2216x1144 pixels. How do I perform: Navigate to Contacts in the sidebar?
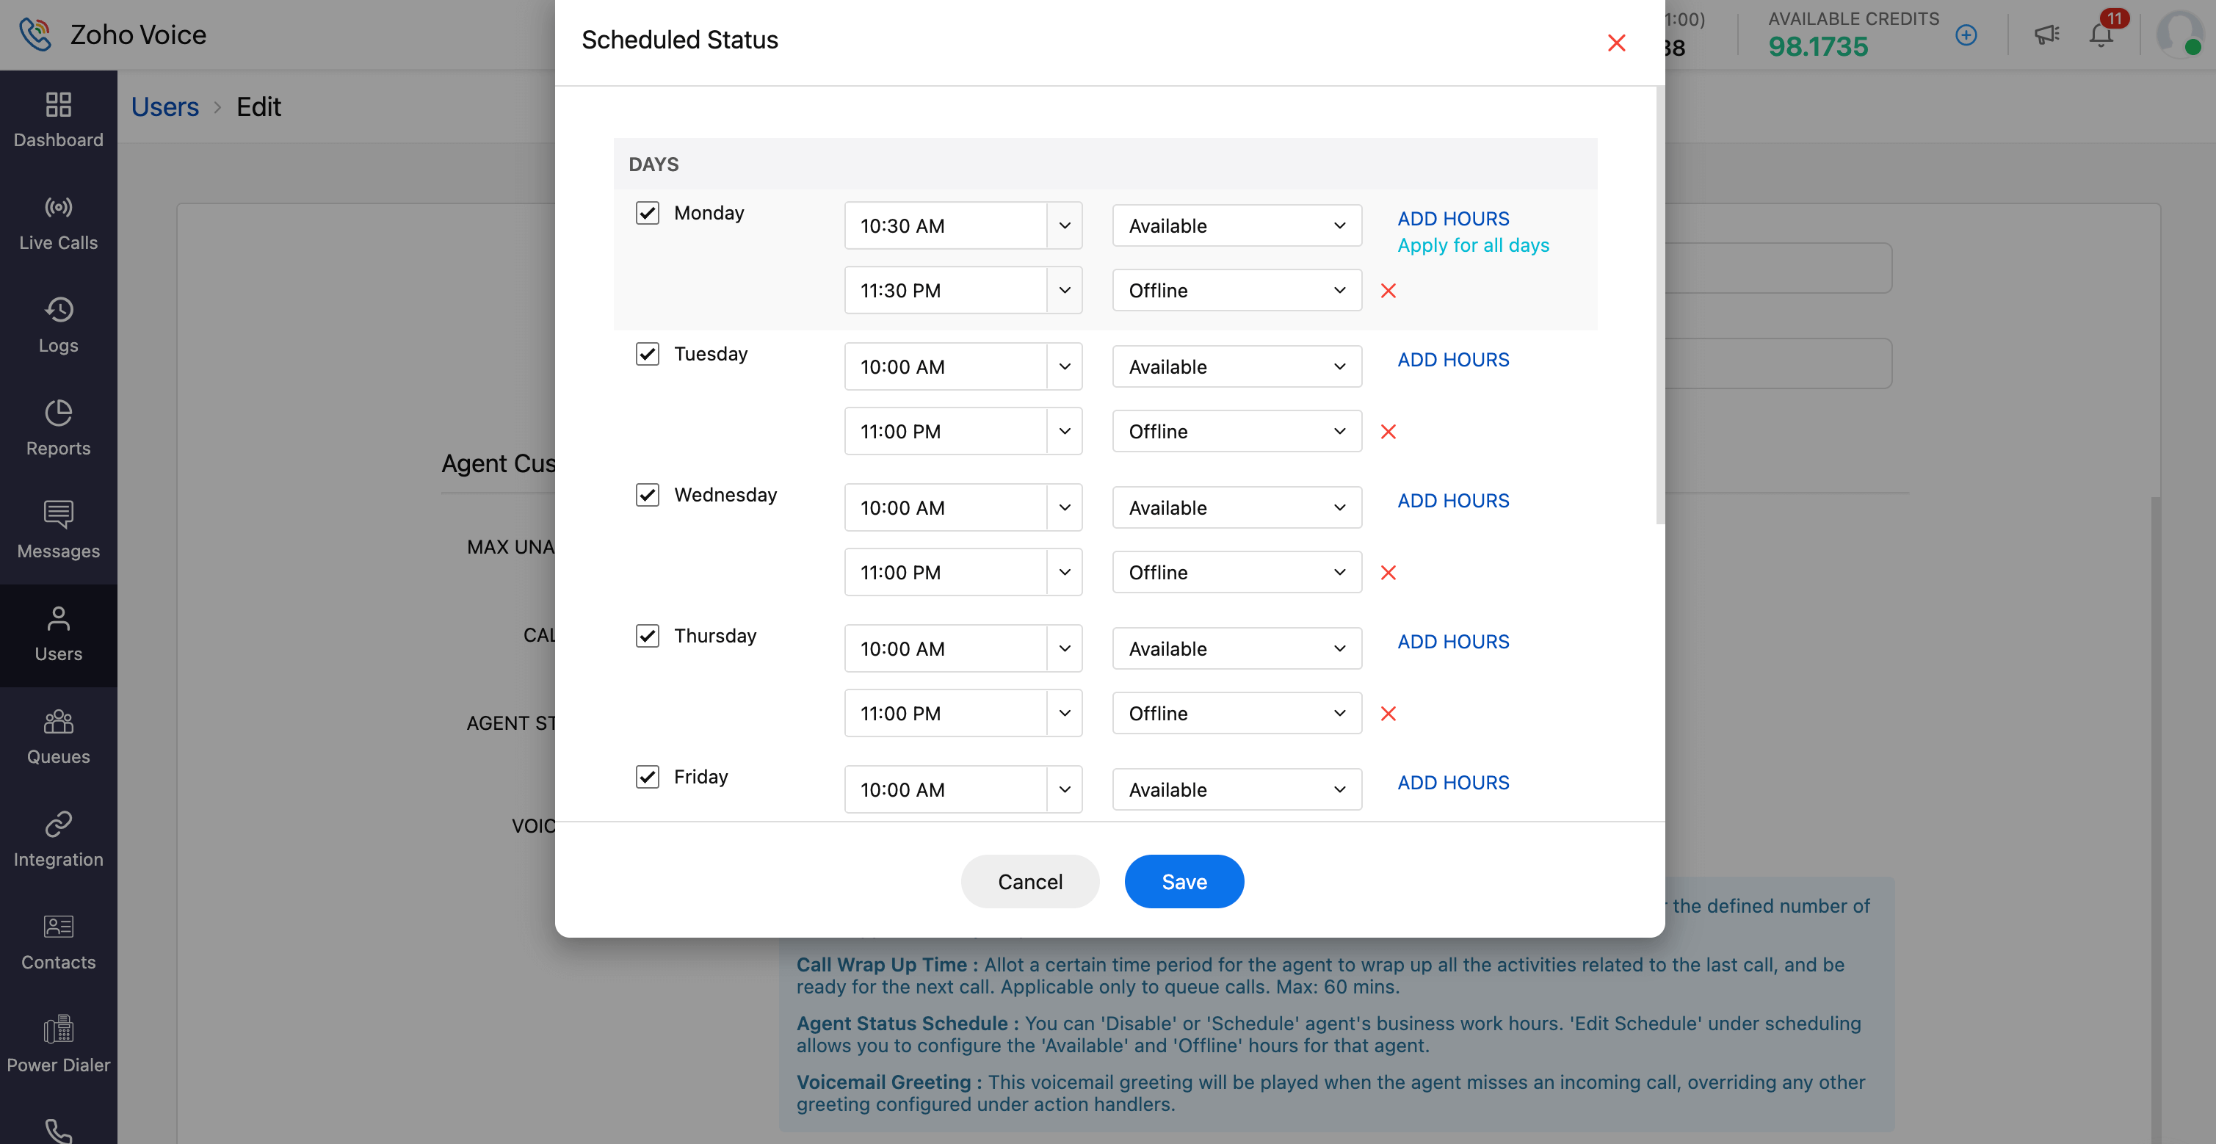click(x=59, y=942)
